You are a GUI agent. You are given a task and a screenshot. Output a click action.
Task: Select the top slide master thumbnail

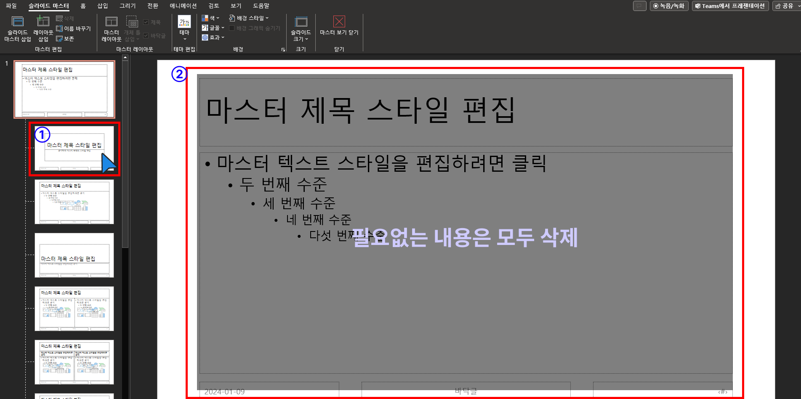64,89
